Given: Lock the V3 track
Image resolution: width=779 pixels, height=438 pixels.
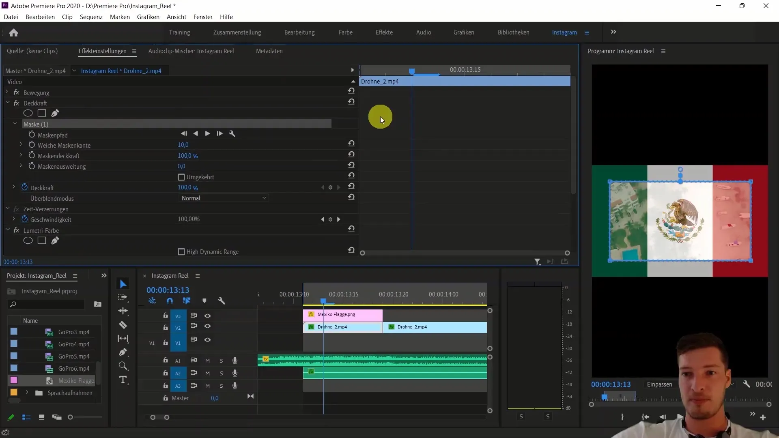Looking at the screenshot, I should (166, 316).
